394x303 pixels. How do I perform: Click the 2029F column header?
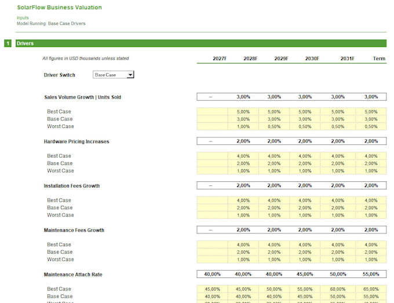pyautogui.click(x=281, y=59)
